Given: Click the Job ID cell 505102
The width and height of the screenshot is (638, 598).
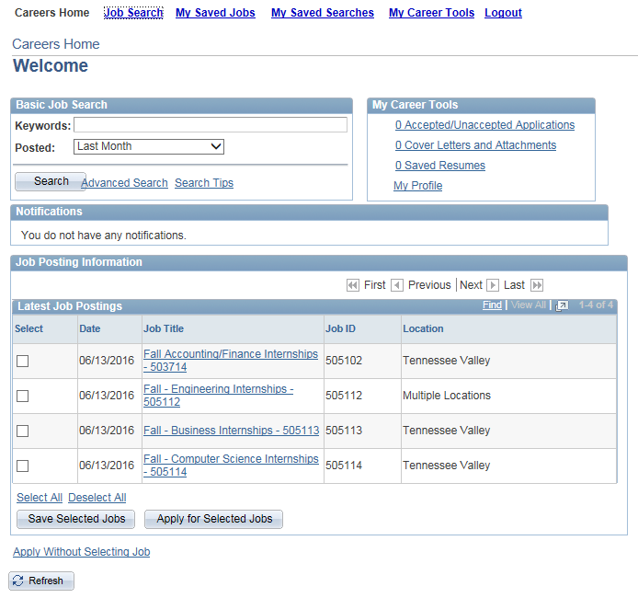Looking at the screenshot, I should (344, 361).
